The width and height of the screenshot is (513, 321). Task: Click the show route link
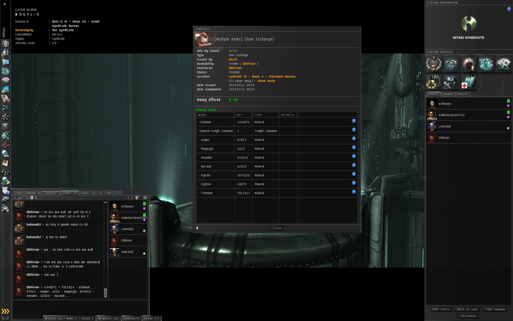(x=266, y=81)
